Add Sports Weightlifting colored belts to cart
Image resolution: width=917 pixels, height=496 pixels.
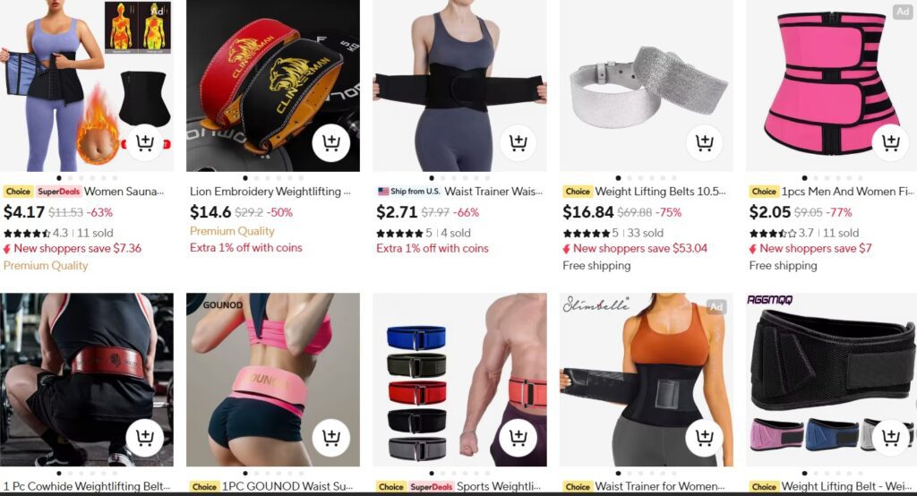pyautogui.click(x=518, y=438)
